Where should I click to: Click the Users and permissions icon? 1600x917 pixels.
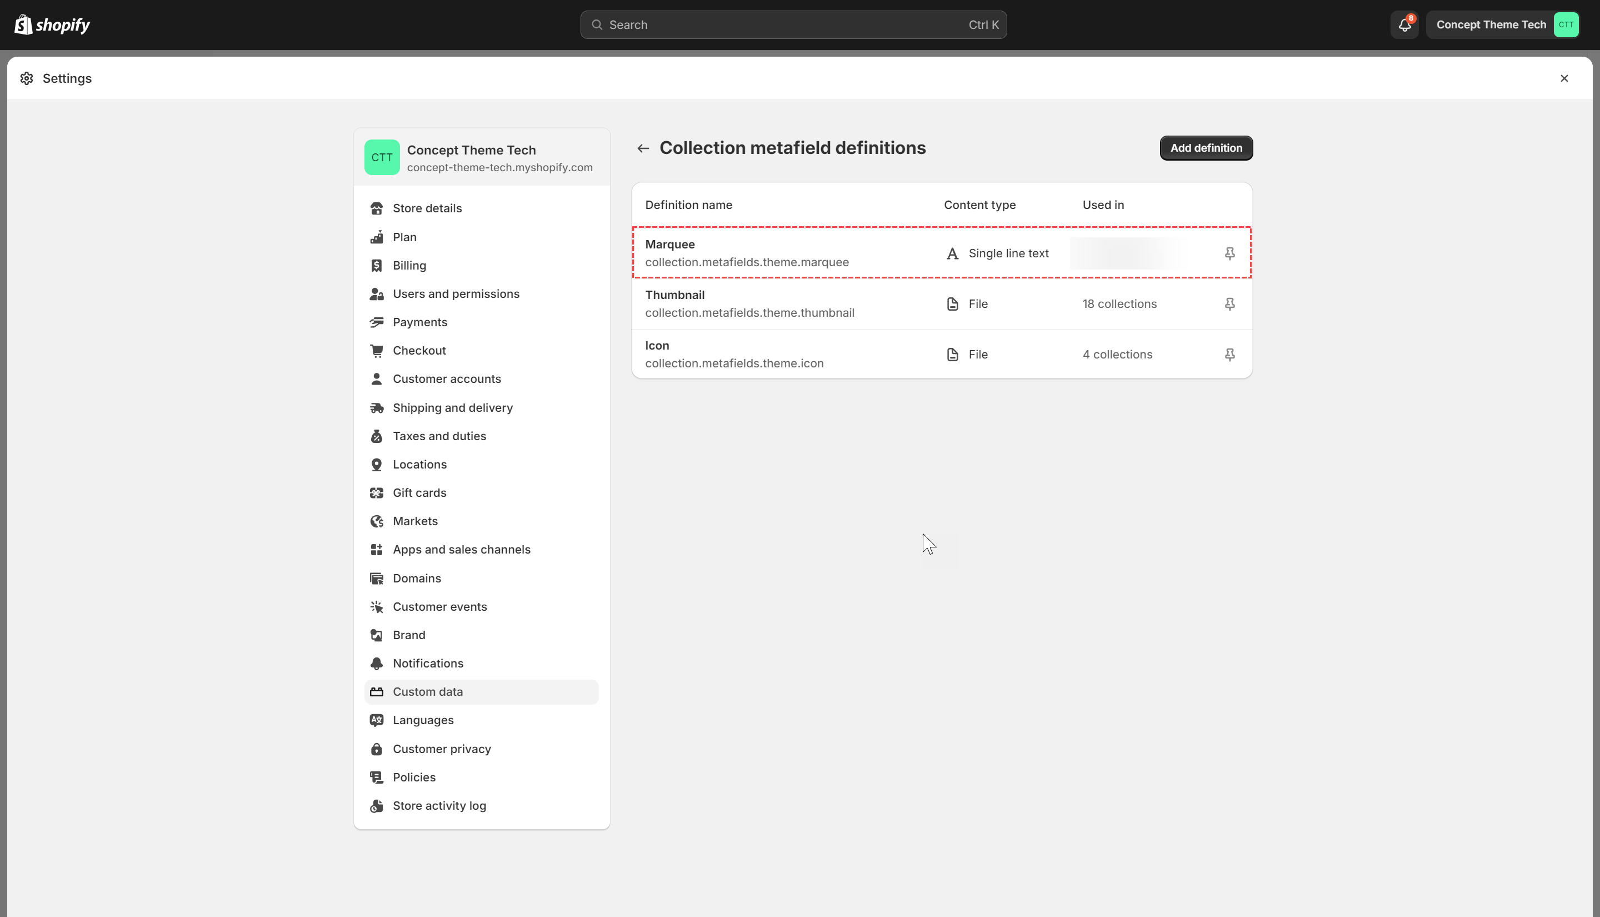(x=377, y=293)
